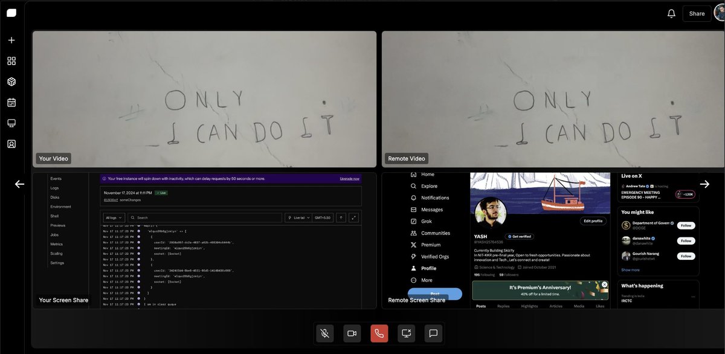Viewport: 725px width, 354px height.
Task: Click the 59 Followers count on the profile
Action: [509, 275]
